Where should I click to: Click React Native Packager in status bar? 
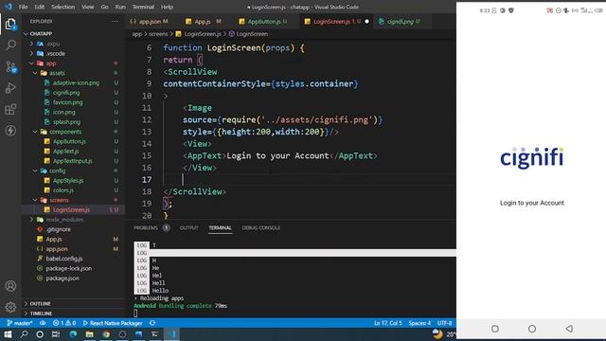coord(113,323)
